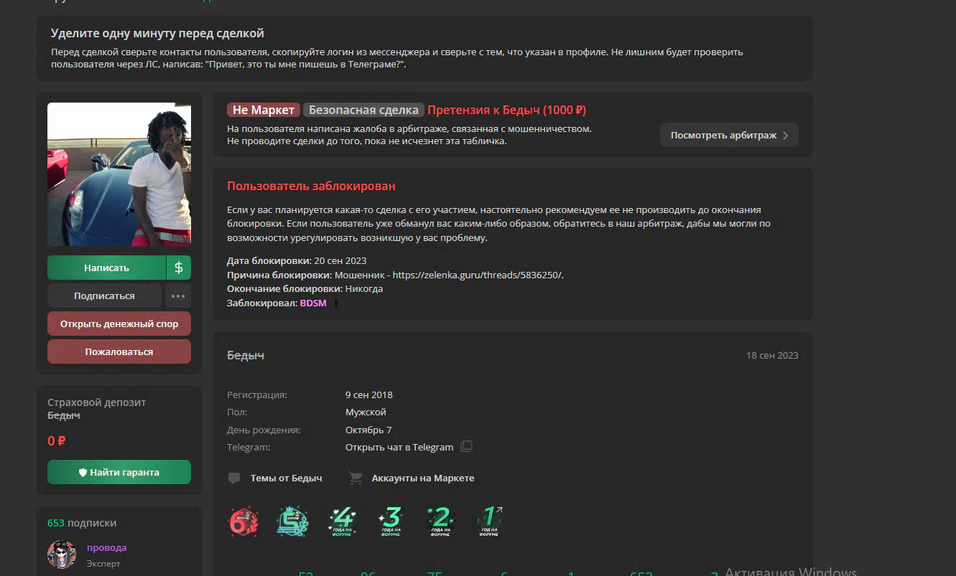Viewport: 956px width, 576px height.
Task: Report the user with Пожаловаться
Action: [119, 351]
